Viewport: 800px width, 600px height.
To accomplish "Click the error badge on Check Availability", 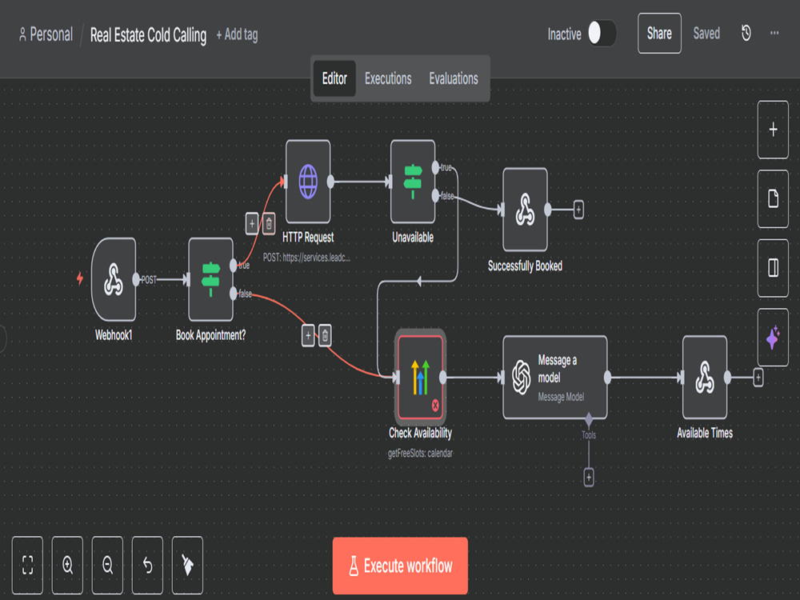I will point(435,405).
